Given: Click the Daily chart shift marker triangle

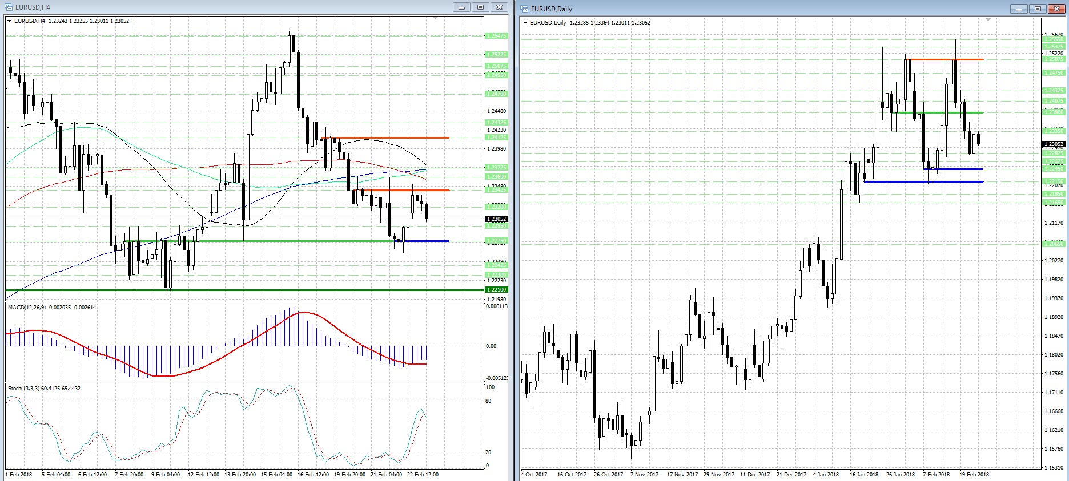Looking at the screenshot, I should (988, 20).
